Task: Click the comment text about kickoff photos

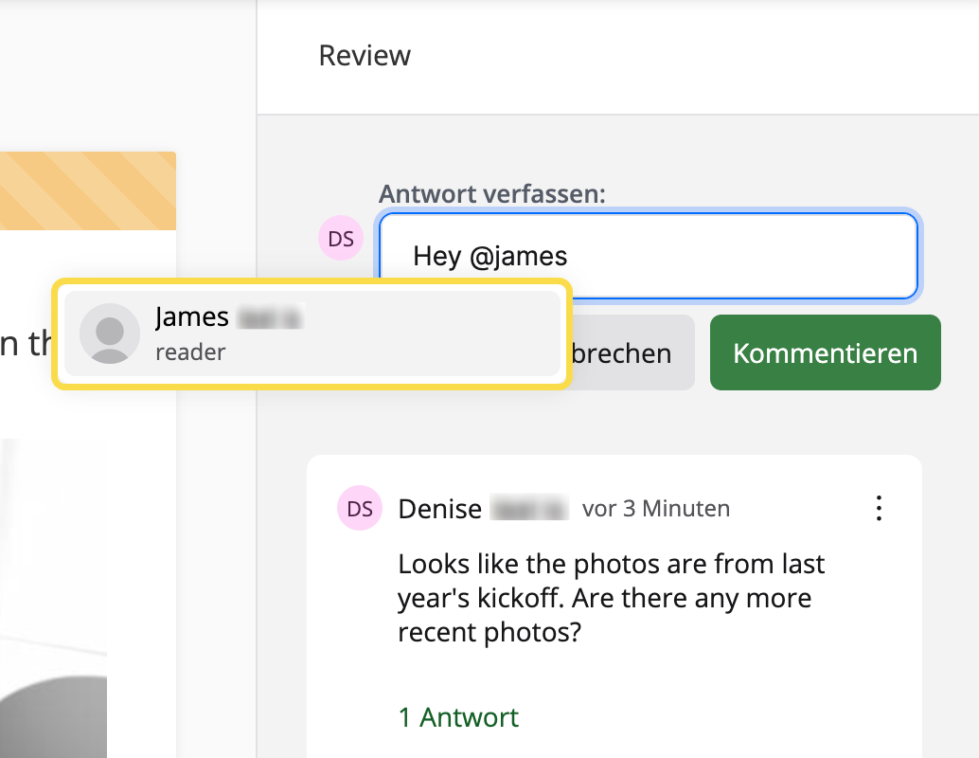Action: point(611,598)
